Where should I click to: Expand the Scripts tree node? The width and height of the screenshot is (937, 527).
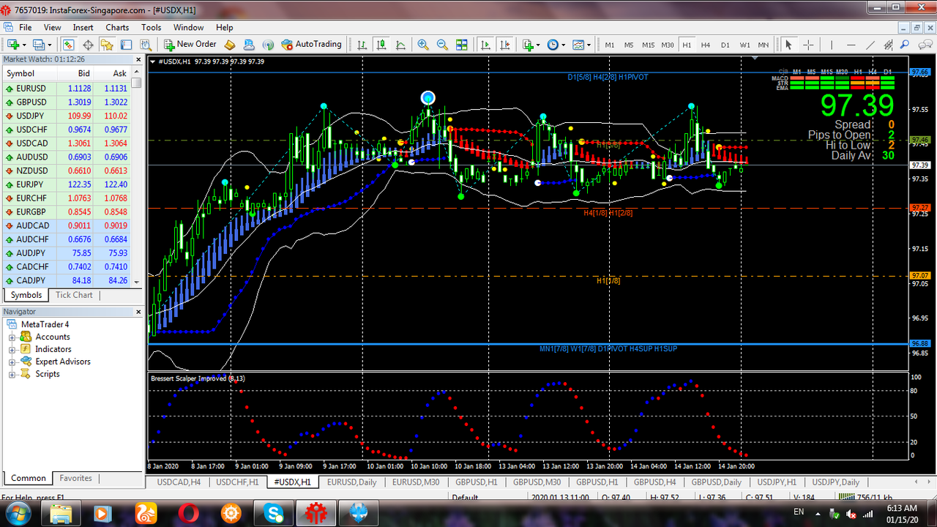tap(12, 375)
